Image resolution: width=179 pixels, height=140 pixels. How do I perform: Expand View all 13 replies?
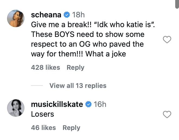78,86
